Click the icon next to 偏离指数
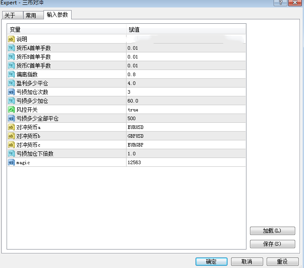 tap(11, 74)
